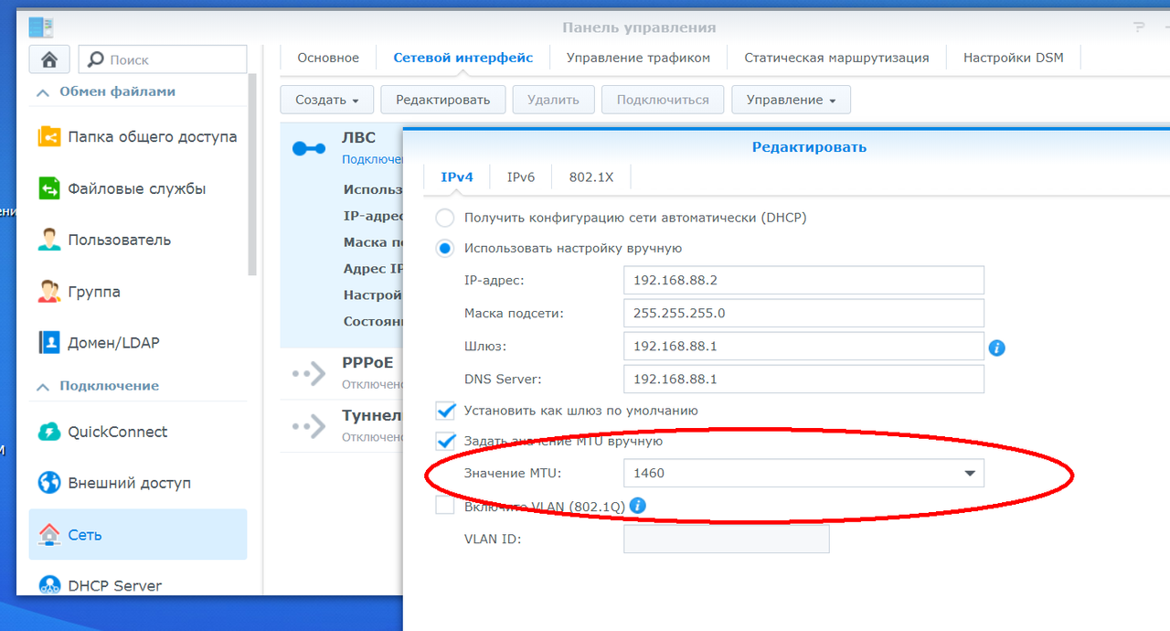The width and height of the screenshot is (1170, 631).
Task: Toggle Задать значение MTU вручную checkbox
Action: click(x=445, y=441)
